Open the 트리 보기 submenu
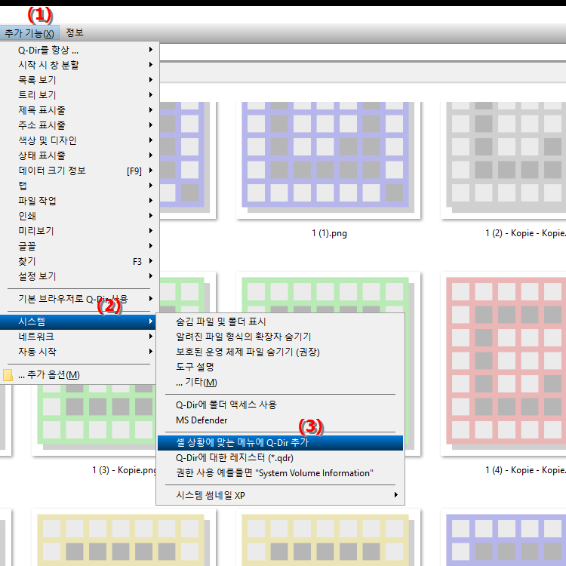566x566 pixels. tap(79, 95)
